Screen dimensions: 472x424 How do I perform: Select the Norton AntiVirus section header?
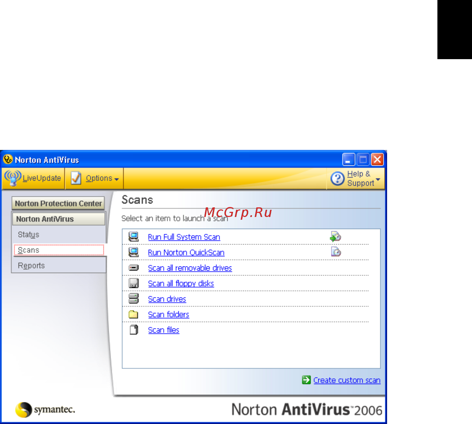tap(58, 219)
